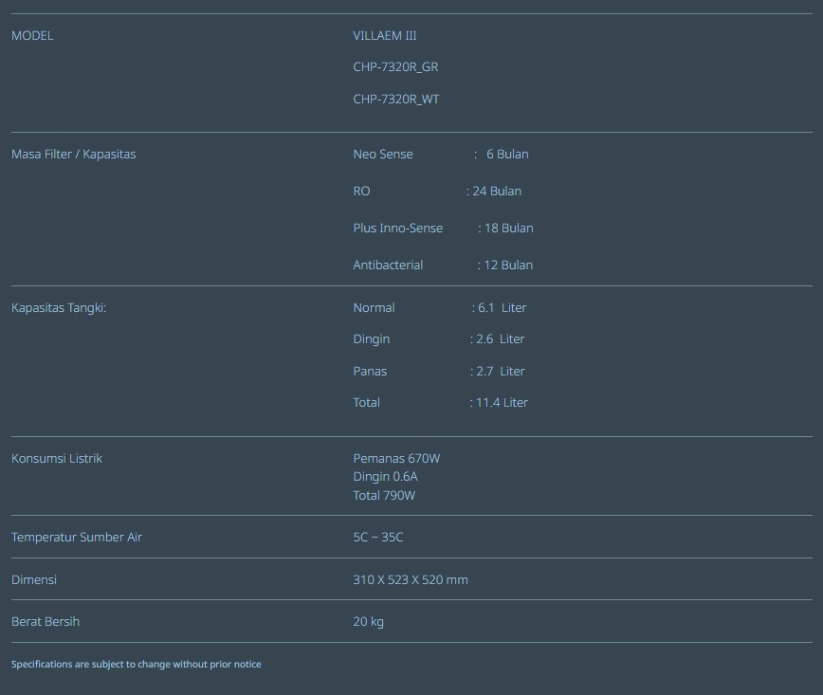This screenshot has width=823, height=695.
Task: Click the MODEL row label
Action: tap(32, 36)
